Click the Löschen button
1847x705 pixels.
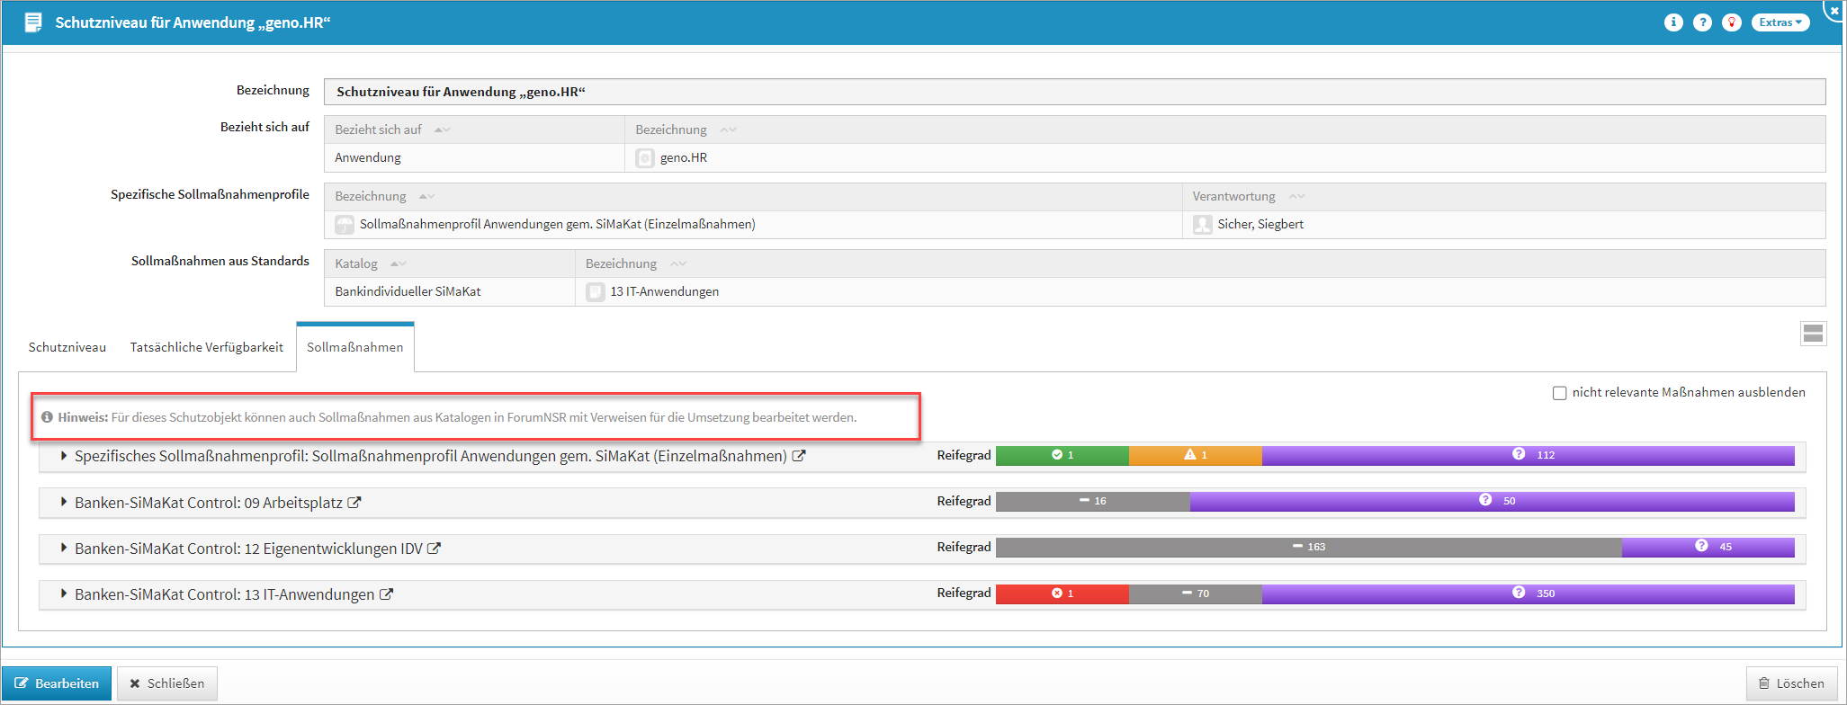click(1791, 683)
